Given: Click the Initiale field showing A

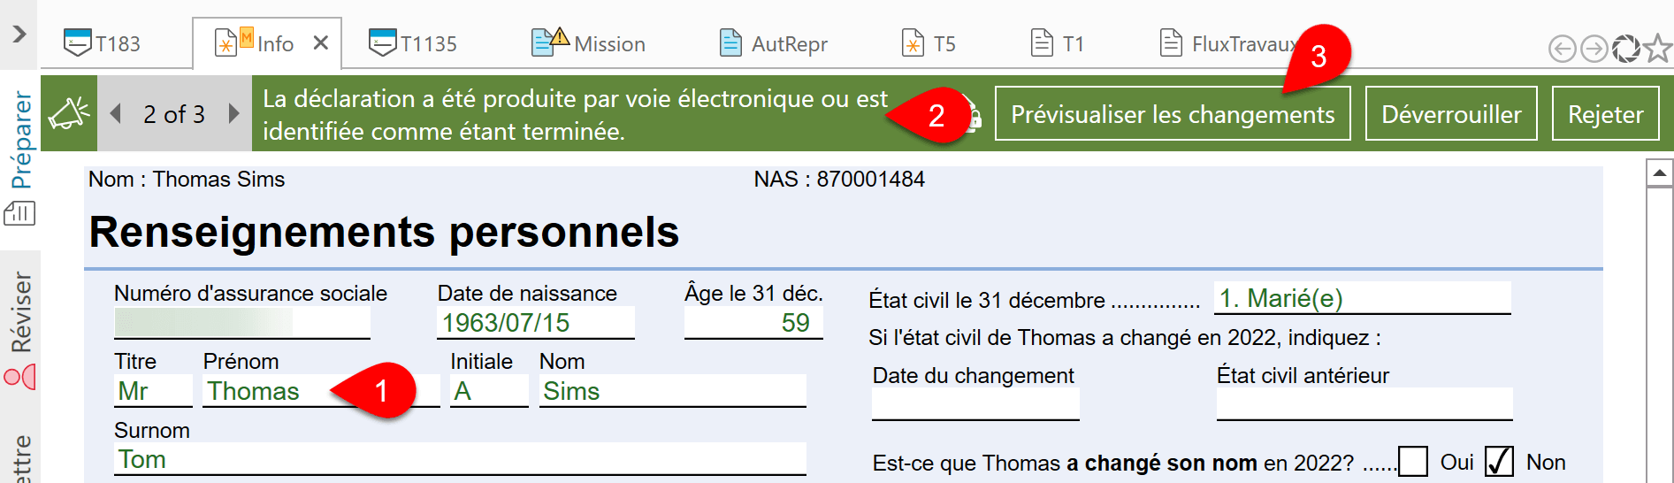Looking at the screenshot, I should 489,391.
